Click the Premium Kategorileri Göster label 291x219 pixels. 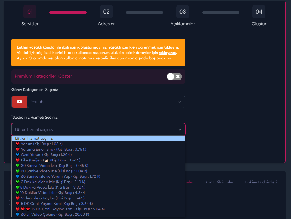[x=43, y=76]
